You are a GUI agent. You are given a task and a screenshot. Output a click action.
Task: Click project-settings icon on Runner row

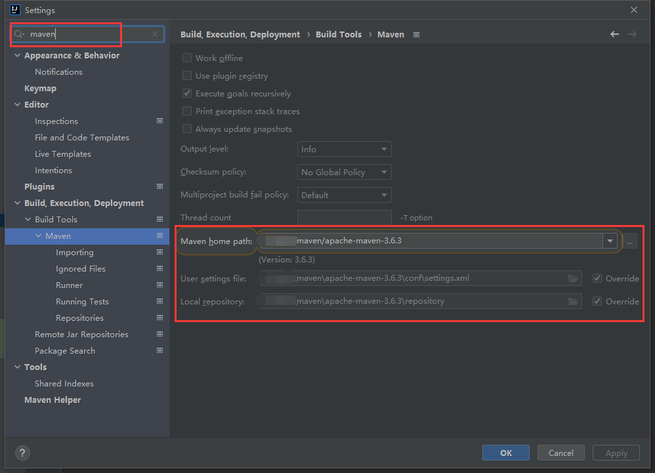[x=159, y=285]
